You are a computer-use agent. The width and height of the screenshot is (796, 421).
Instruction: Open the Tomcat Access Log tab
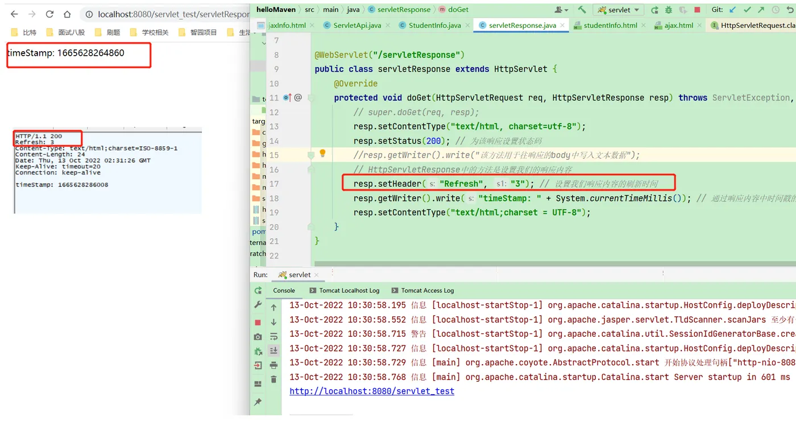(x=422, y=290)
